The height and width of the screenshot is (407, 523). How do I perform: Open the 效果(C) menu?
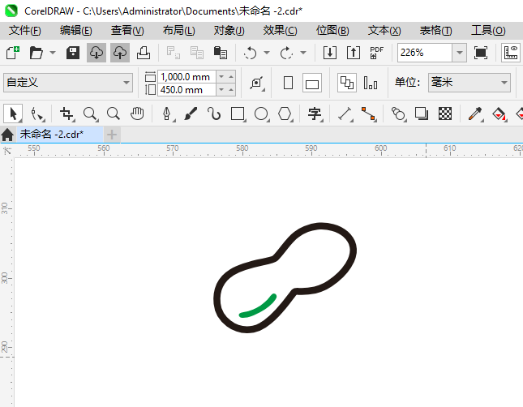[x=281, y=31]
